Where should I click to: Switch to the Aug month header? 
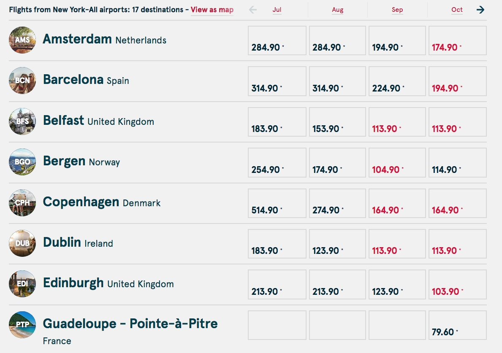(337, 10)
